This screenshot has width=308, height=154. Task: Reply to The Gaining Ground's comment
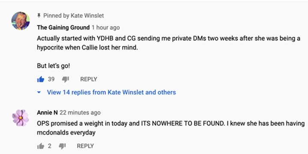click(x=89, y=79)
